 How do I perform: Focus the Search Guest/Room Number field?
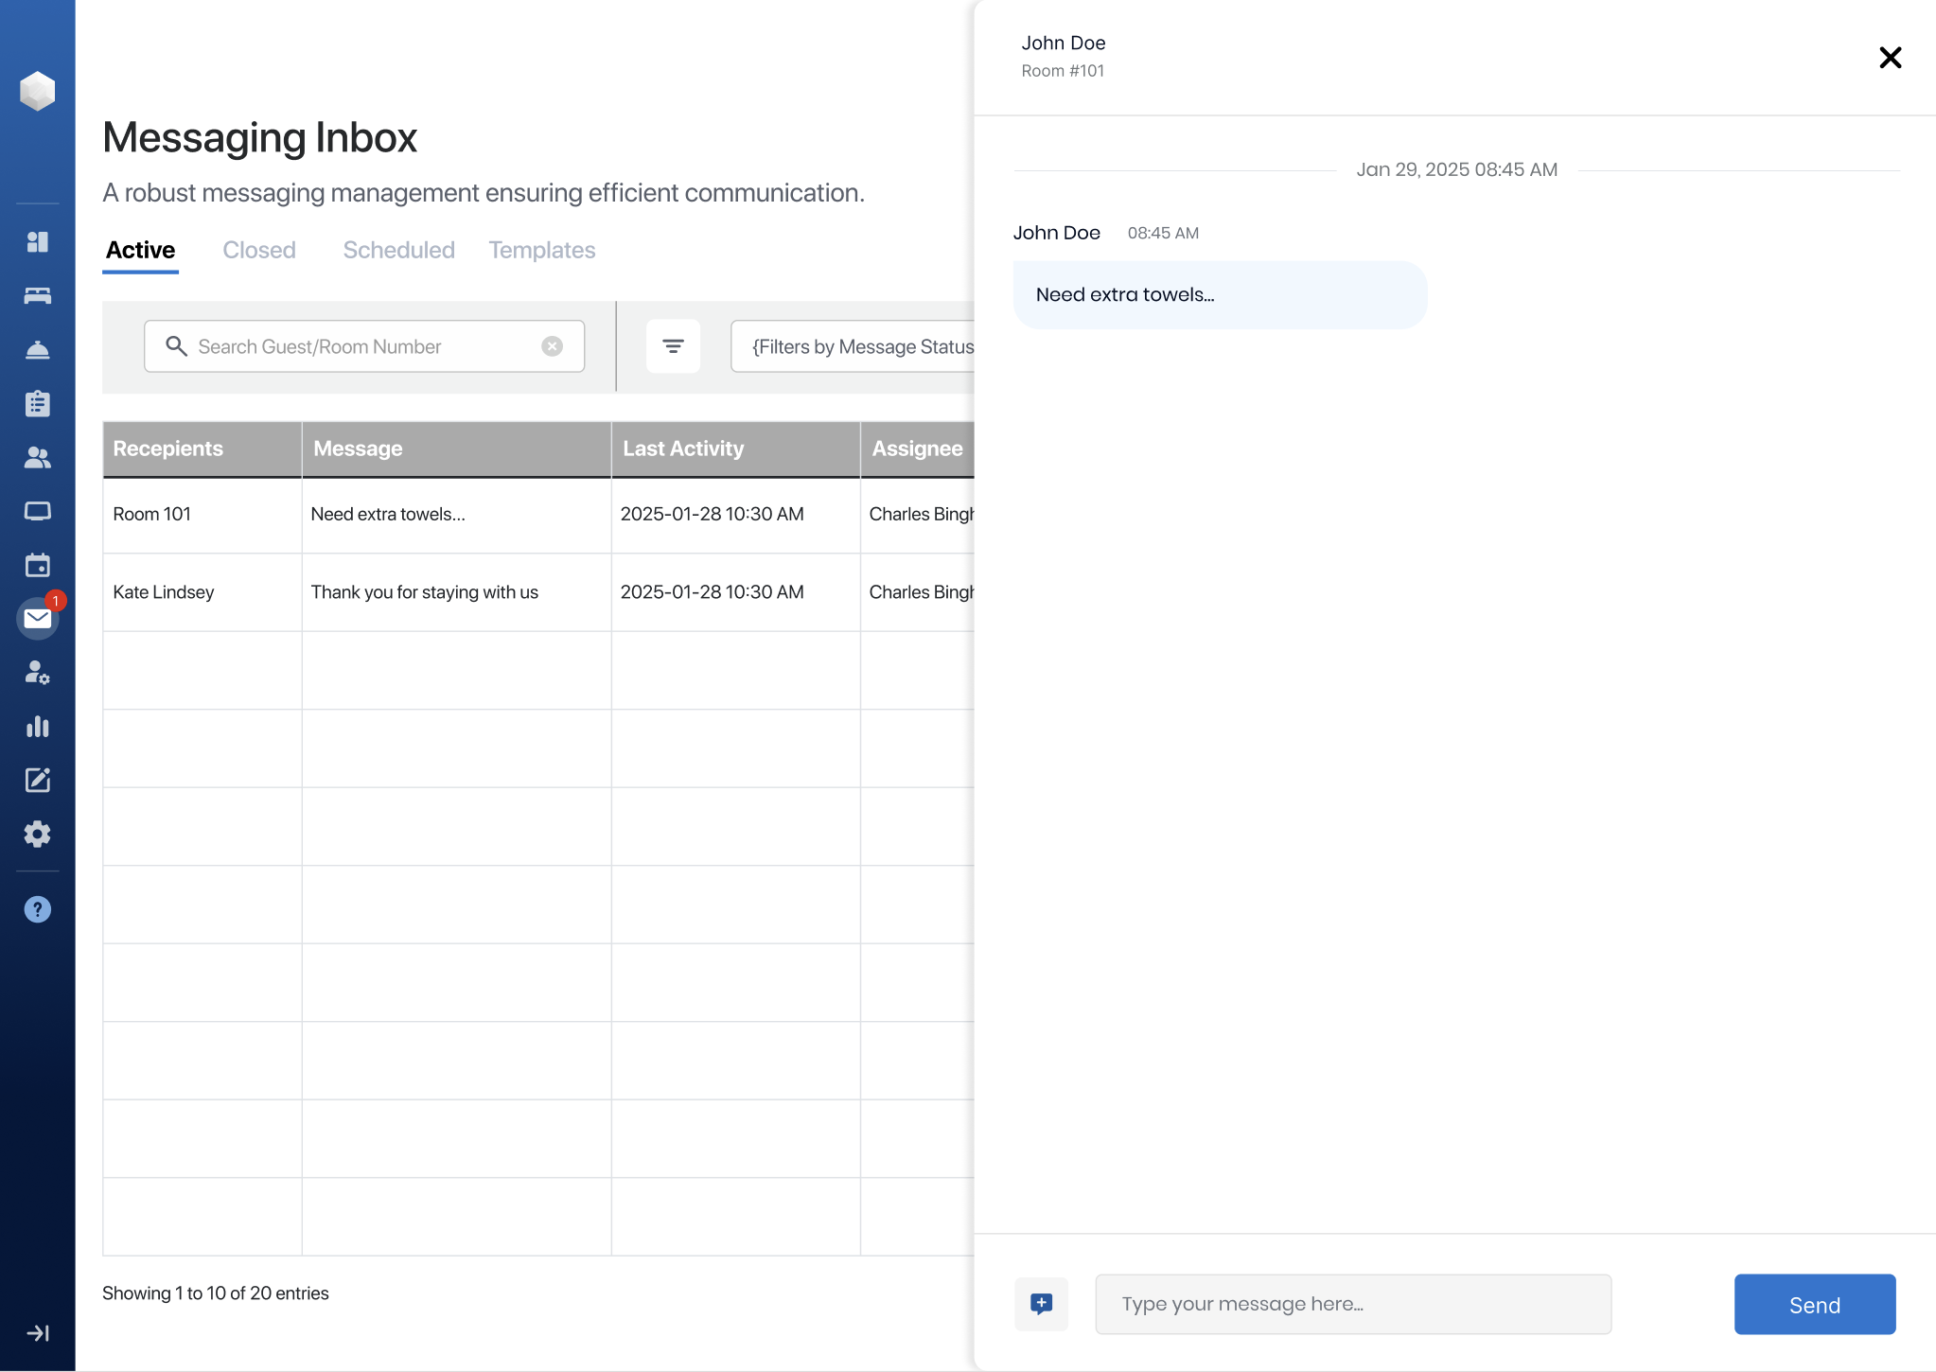coord(364,346)
